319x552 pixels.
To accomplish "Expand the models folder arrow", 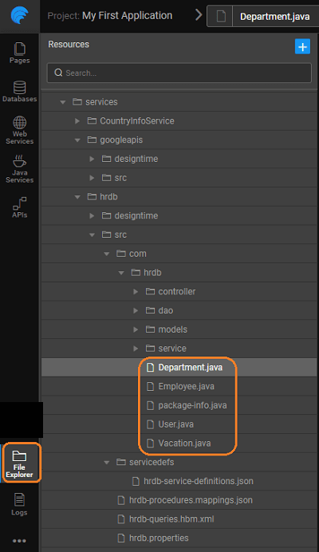I will point(136,329).
